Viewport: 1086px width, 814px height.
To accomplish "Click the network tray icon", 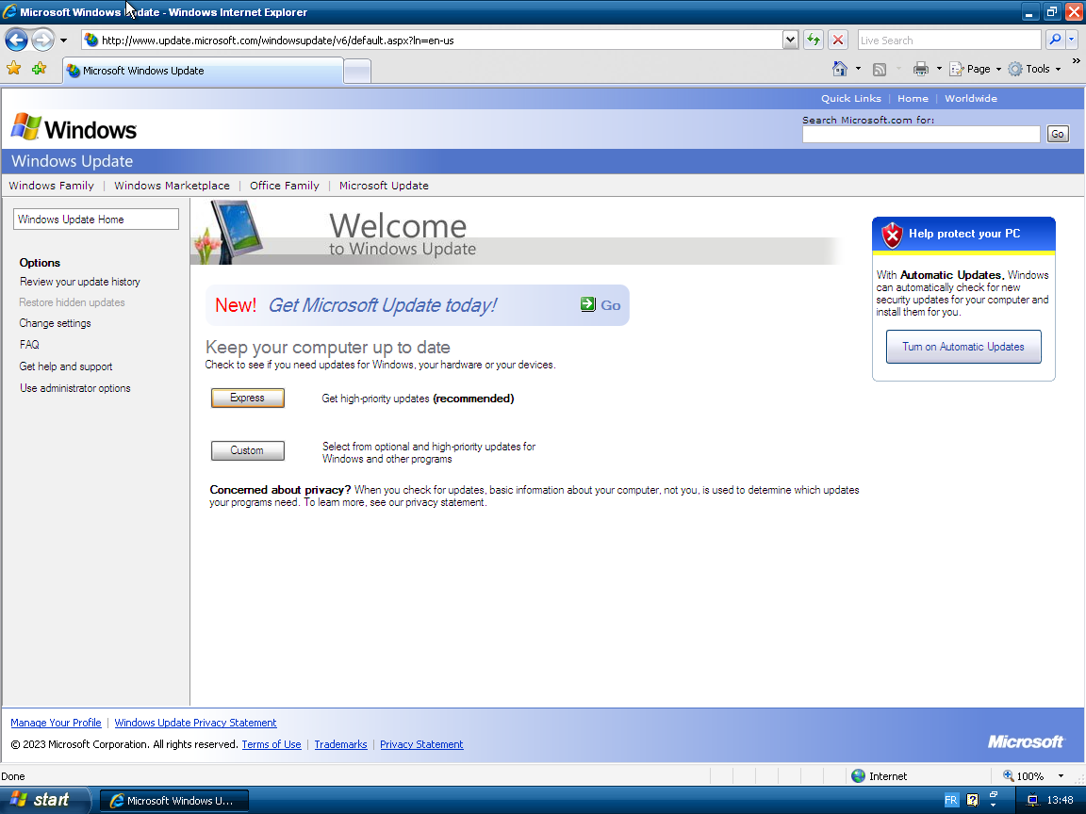I will point(1032,801).
